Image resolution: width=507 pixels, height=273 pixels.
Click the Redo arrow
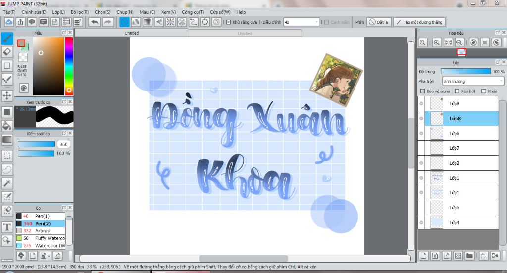click(x=108, y=22)
